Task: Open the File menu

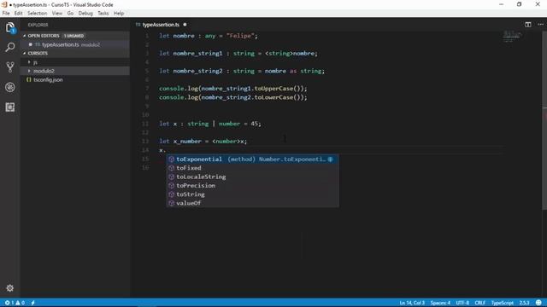Action: tap(6, 14)
